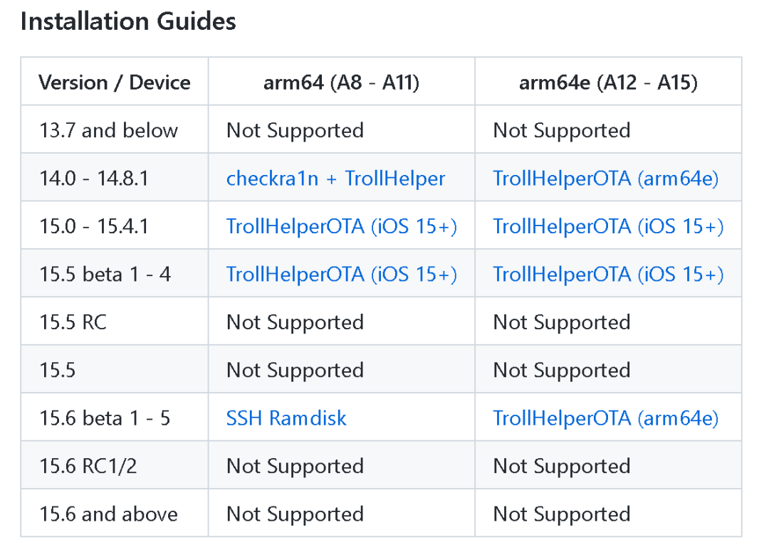Open arm64 TrollHelperOTA link for 15.5 beta 1 - 4

coord(342,274)
